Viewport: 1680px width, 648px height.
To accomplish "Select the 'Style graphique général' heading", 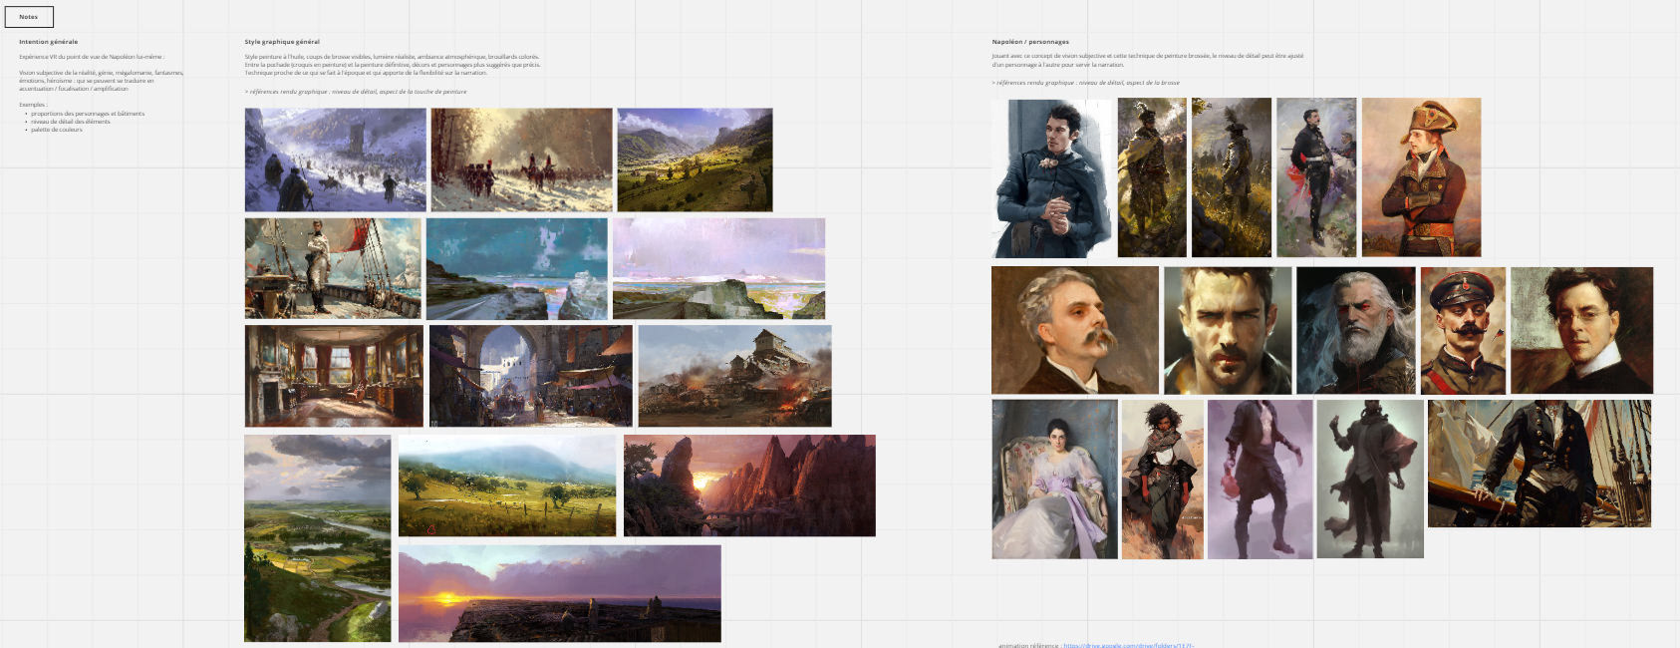I will (282, 42).
